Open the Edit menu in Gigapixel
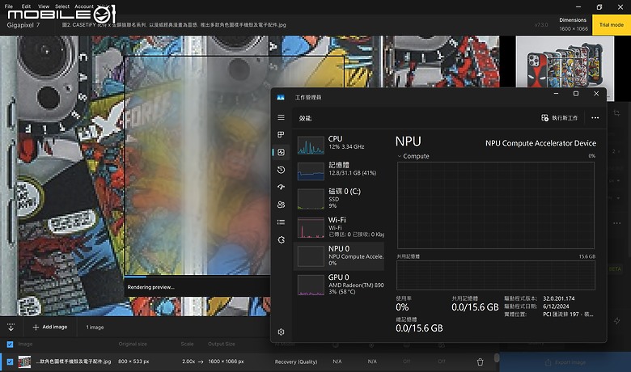The image size is (631, 372). tap(26, 6)
